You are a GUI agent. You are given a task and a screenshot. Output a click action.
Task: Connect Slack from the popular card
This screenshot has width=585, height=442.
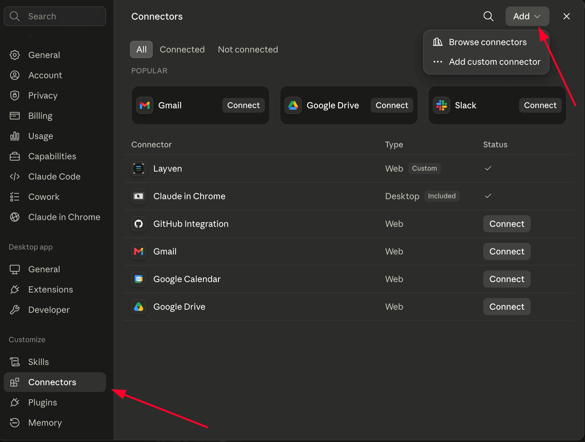[x=540, y=105]
